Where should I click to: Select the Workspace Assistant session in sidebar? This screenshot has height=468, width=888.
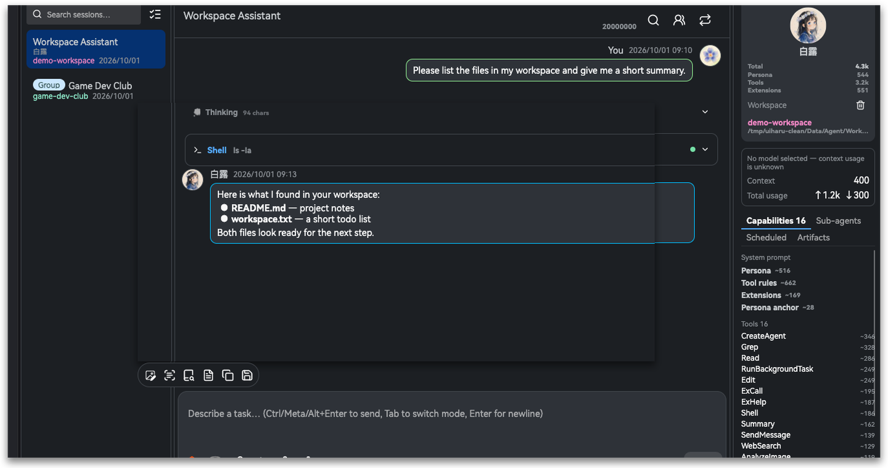tap(96, 49)
